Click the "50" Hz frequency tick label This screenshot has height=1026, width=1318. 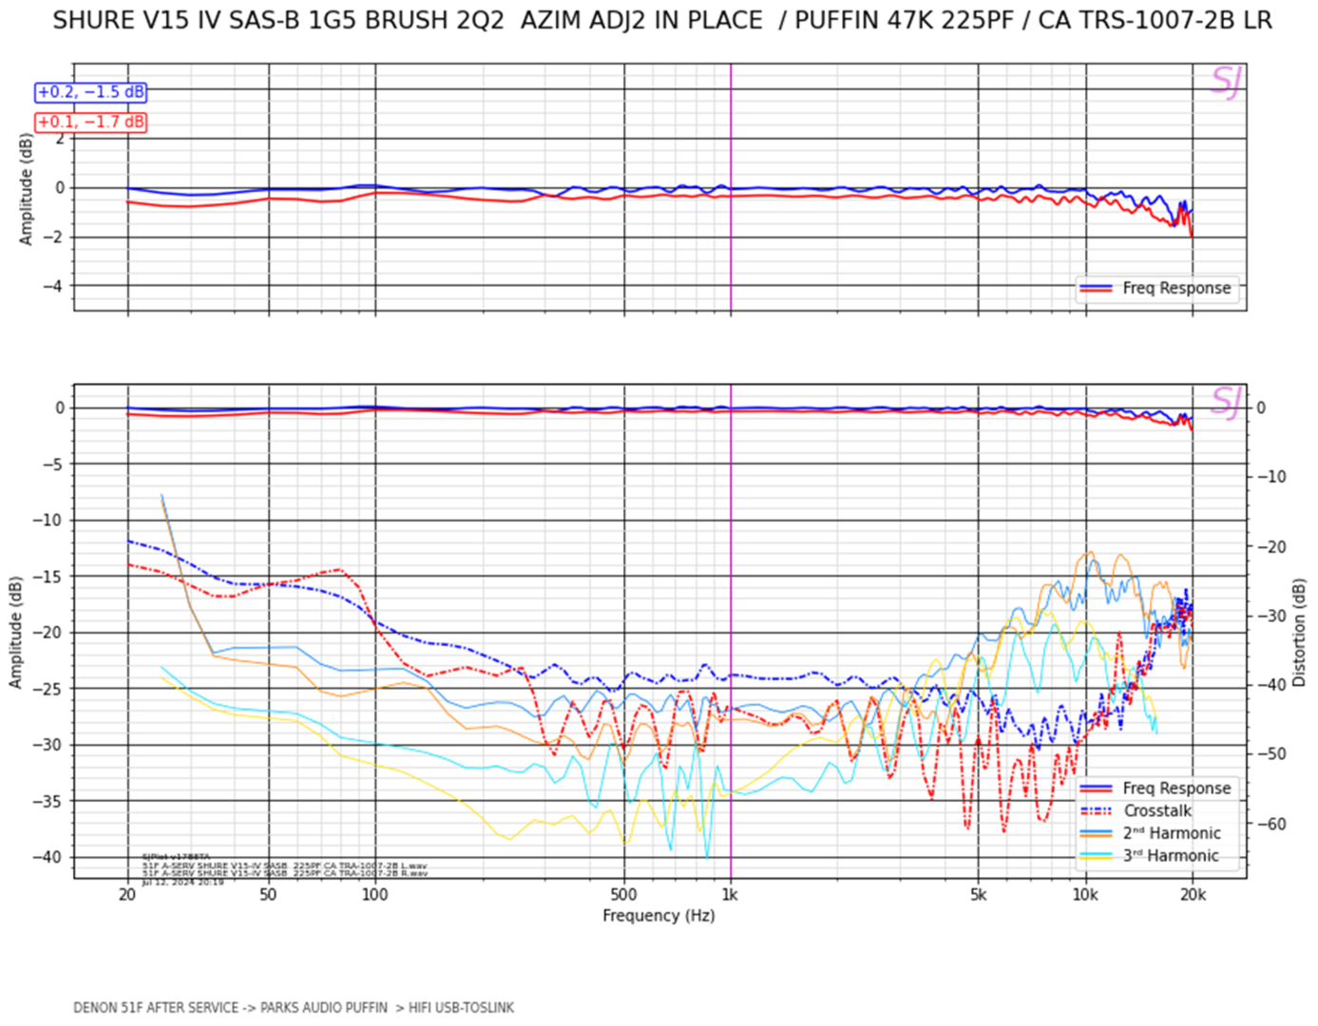click(x=269, y=895)
